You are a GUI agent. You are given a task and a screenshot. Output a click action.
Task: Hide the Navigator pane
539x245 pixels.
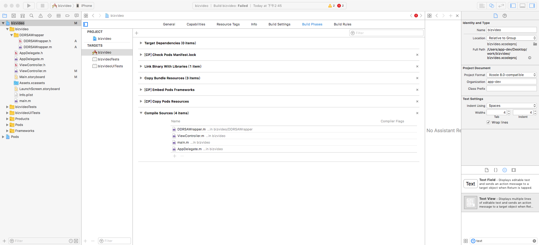(513, 6)
